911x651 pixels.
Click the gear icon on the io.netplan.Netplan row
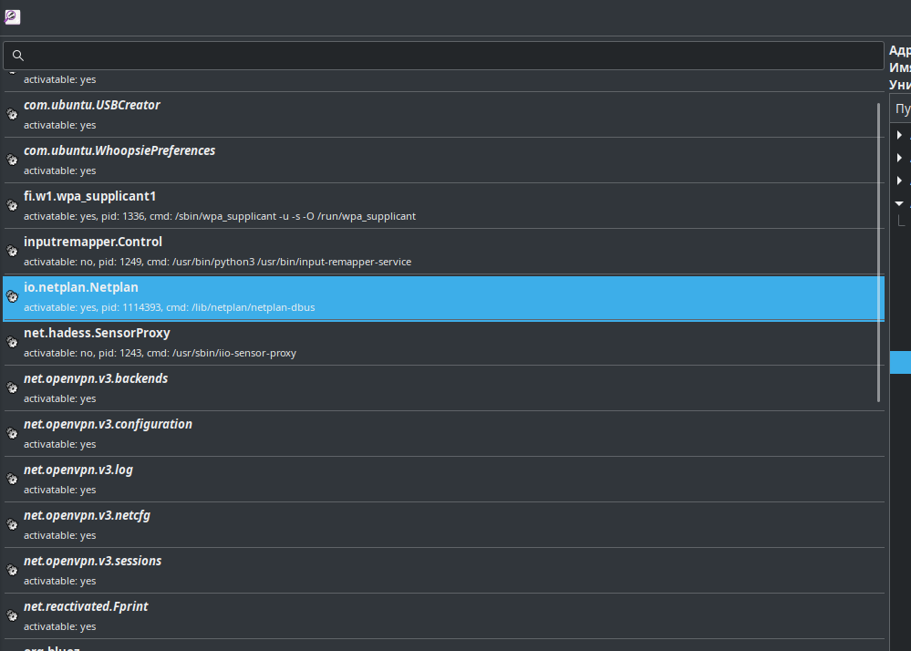(x=12, y=297)
